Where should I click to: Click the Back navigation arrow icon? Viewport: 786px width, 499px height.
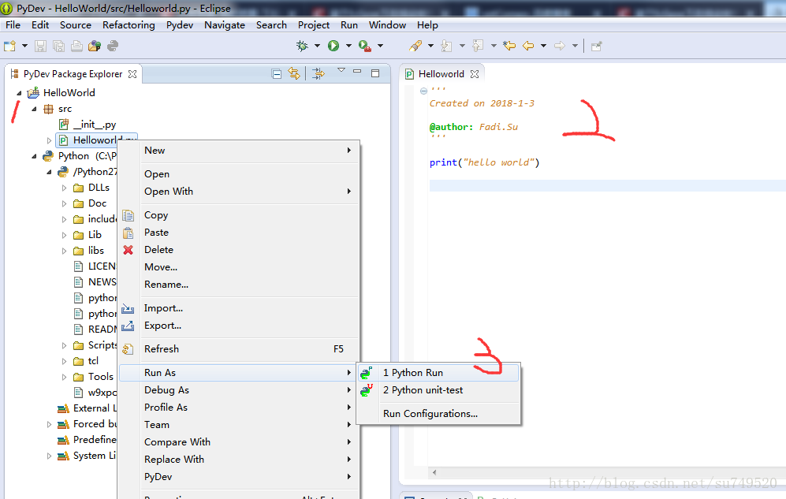(x=528, y=46)
